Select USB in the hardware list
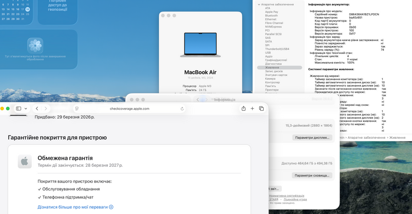 [268, 53]
